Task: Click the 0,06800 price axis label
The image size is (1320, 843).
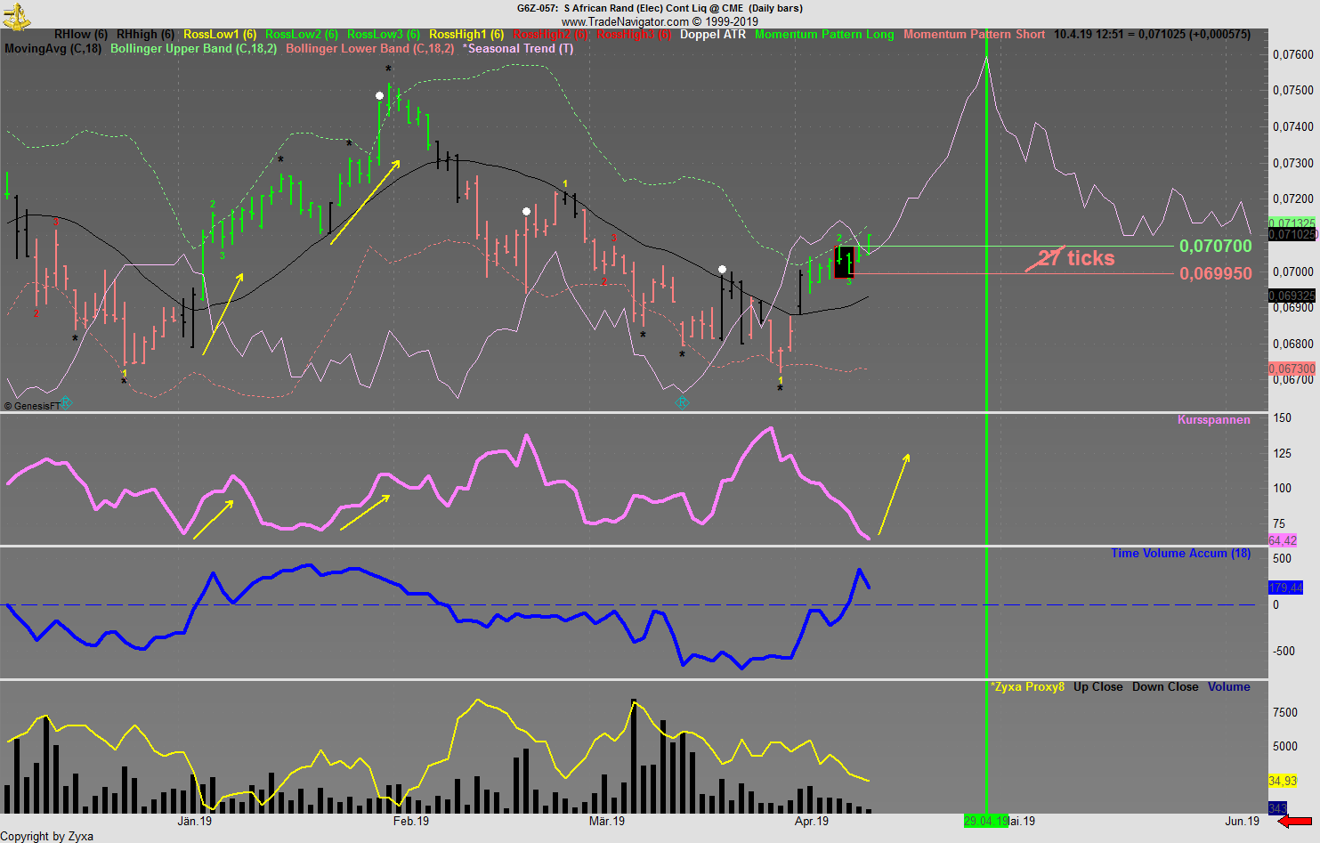Action: point(1293,344)
